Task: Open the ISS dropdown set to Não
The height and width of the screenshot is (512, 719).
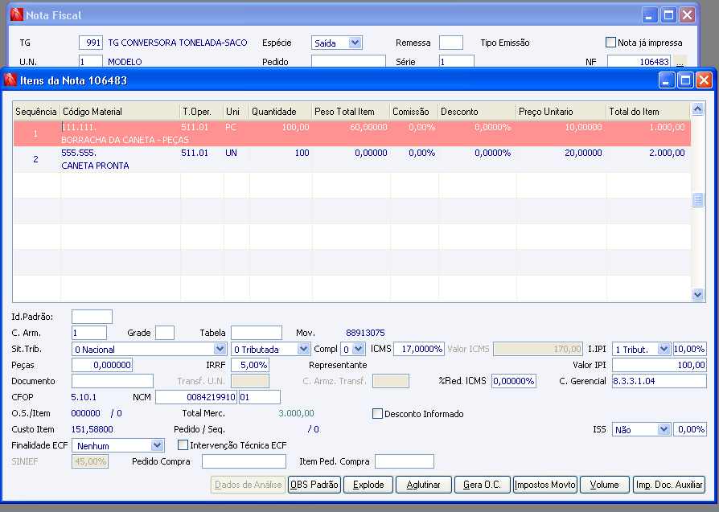Action: [x=663, y=430]
